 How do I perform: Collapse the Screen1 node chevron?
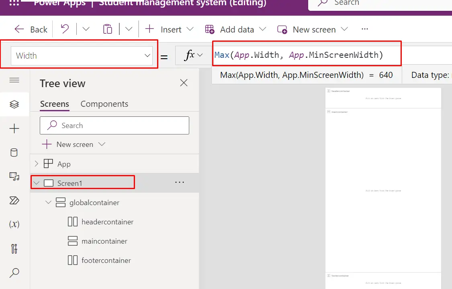36,183
